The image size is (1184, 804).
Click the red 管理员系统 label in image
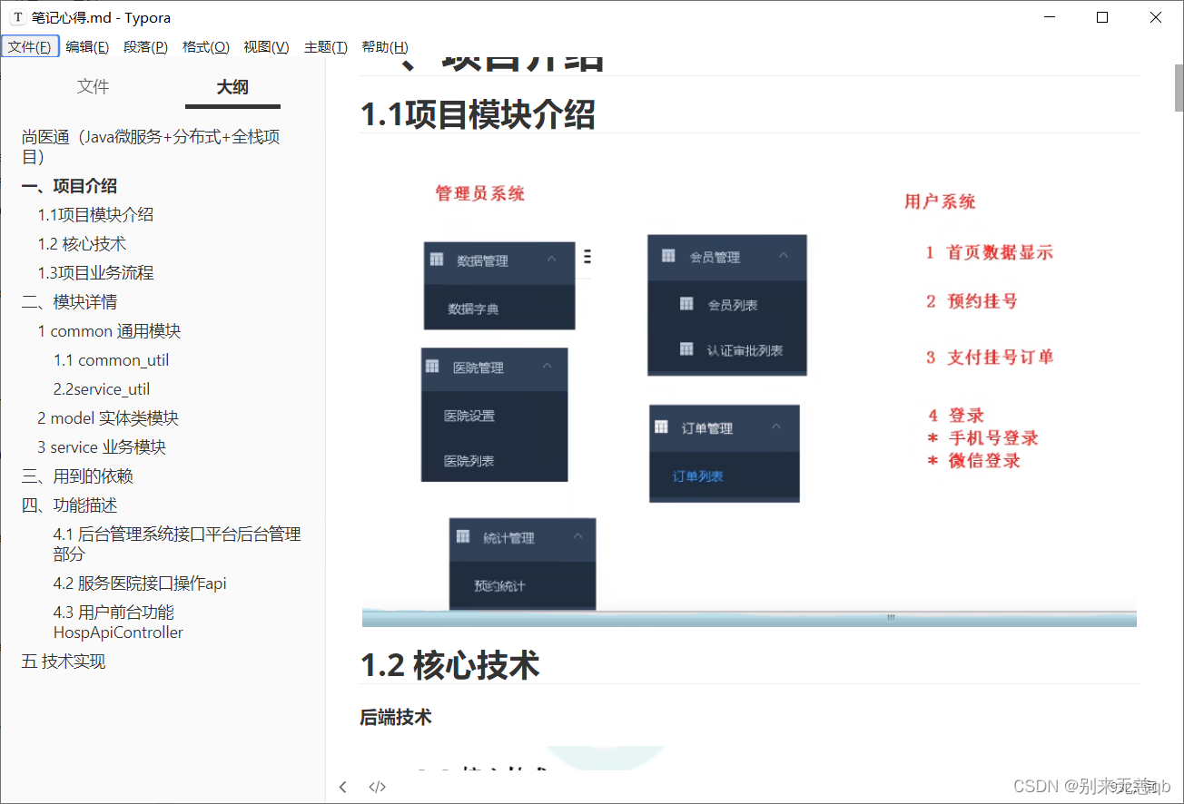point(480,193)
